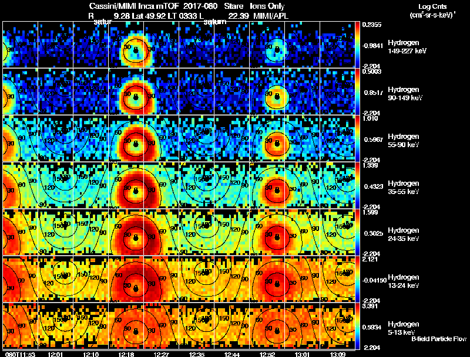
Task: Click the "12:10" time axis label
Action: [x=90, y=354]
